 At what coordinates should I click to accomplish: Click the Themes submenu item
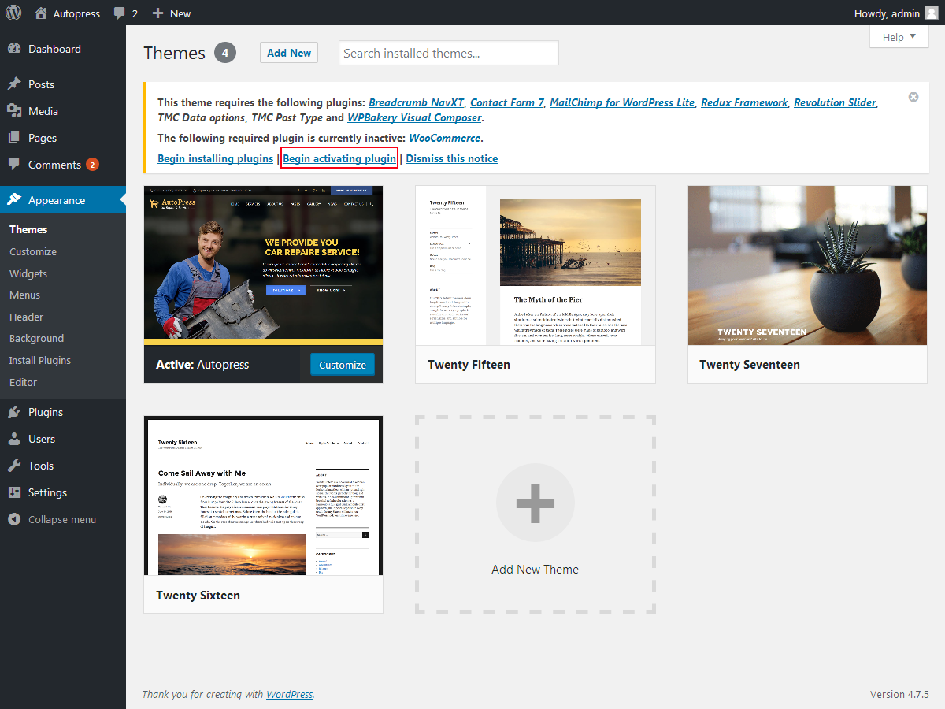28,229
